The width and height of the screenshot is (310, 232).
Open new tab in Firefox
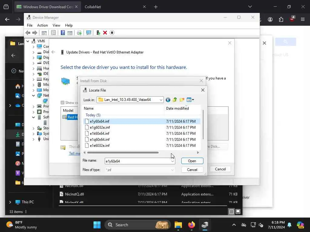click(x=156, y=7)
